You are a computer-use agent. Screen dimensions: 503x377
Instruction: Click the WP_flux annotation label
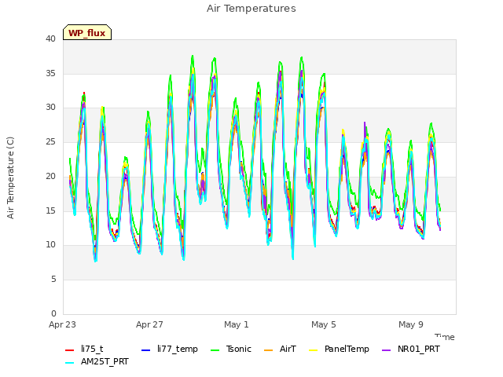87,32
